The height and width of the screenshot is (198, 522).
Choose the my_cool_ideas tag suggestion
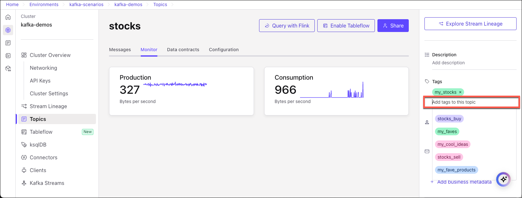(453, 144)
